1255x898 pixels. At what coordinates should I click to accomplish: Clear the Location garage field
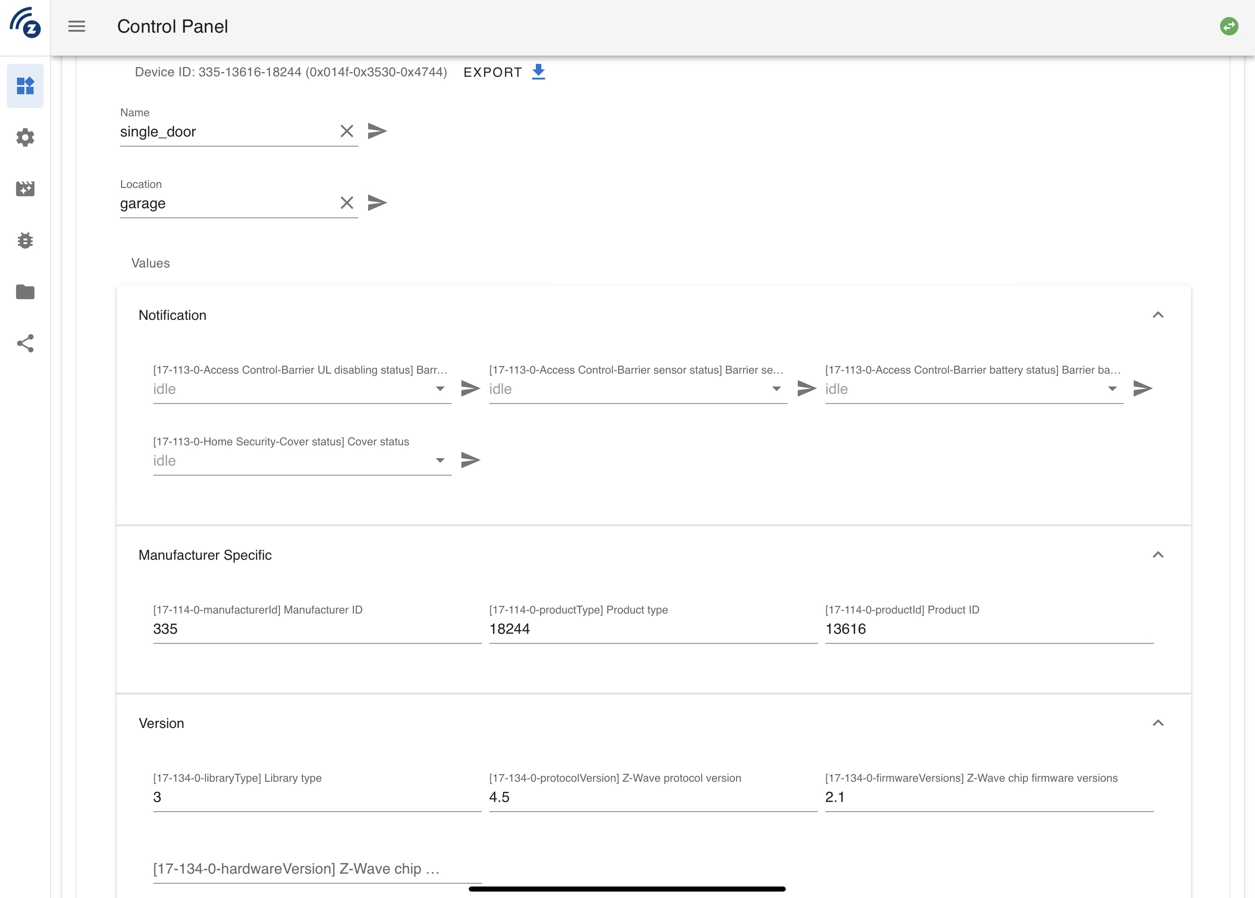coord(346,203)
